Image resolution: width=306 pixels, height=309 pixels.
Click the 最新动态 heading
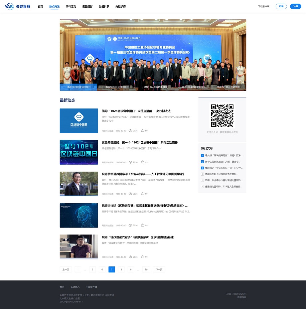pyautogui.click(x=68, y=100)
